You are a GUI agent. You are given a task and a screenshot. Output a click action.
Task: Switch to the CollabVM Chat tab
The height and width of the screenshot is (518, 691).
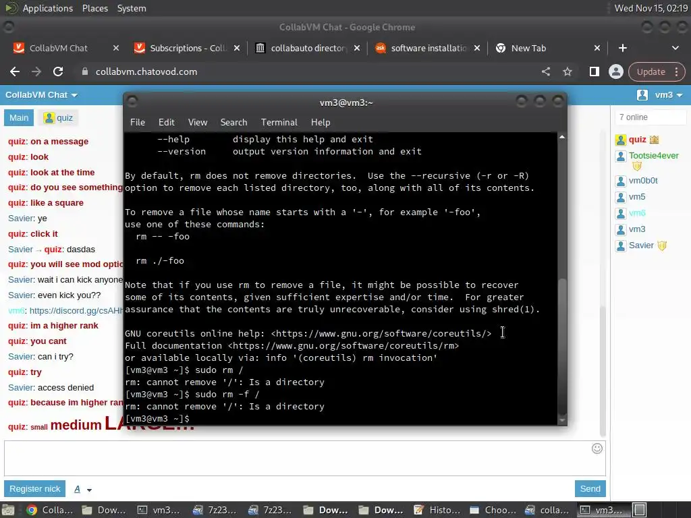coord(58,48)
